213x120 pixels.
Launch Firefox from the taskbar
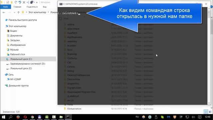point(18,117)
